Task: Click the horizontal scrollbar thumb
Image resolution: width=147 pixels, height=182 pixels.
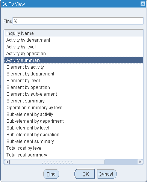Action: (x=57, y=162)
